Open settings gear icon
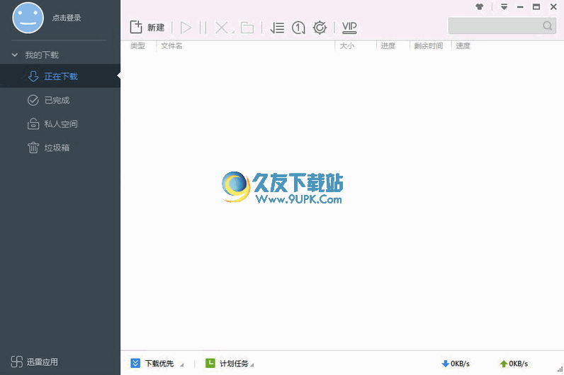The image size is (564, 375). [x=320, y=28]
